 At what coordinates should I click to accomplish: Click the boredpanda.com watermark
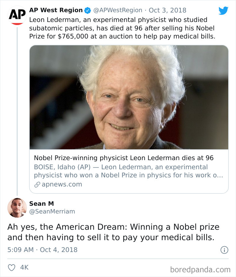(x=200, y=270)
